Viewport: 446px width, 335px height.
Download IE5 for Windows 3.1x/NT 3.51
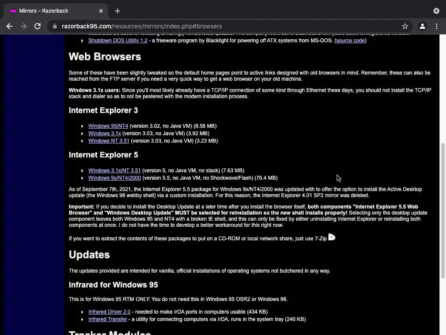(x=115, y=171)
